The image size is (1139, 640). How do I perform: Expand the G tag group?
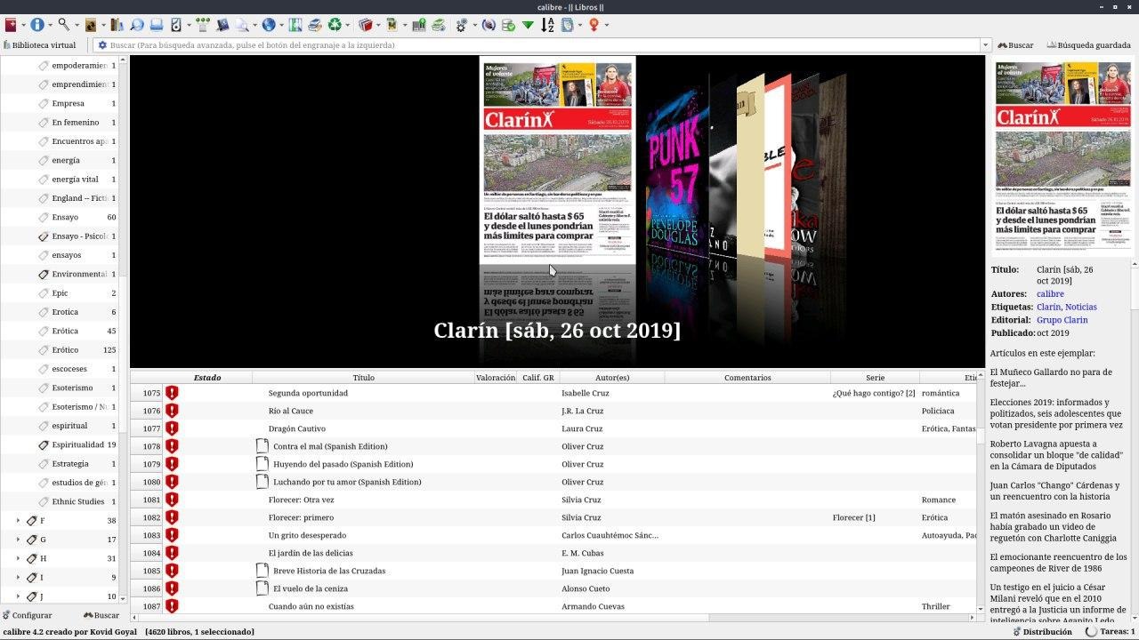click(x=18, y=540)
